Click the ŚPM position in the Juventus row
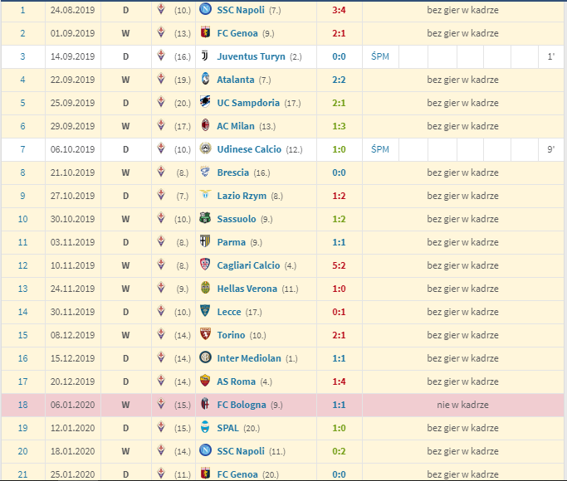Image resolution: width=567 pixels, height=481 pixels. [x=380, y=56]
